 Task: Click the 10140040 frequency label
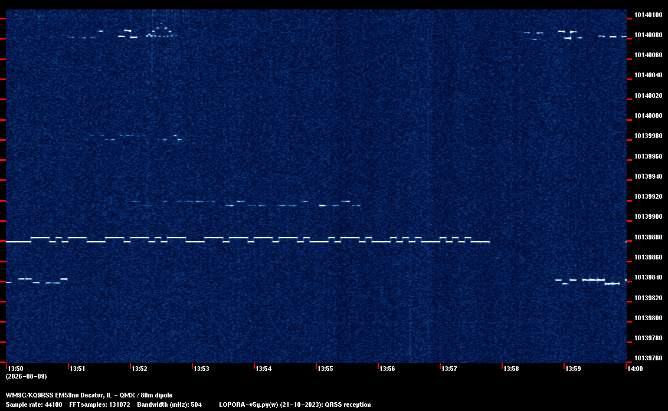pos(649,75)
